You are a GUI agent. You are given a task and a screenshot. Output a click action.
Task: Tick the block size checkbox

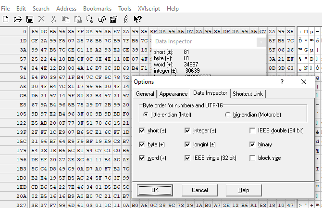pyautogui.click(x=252, y=158)
